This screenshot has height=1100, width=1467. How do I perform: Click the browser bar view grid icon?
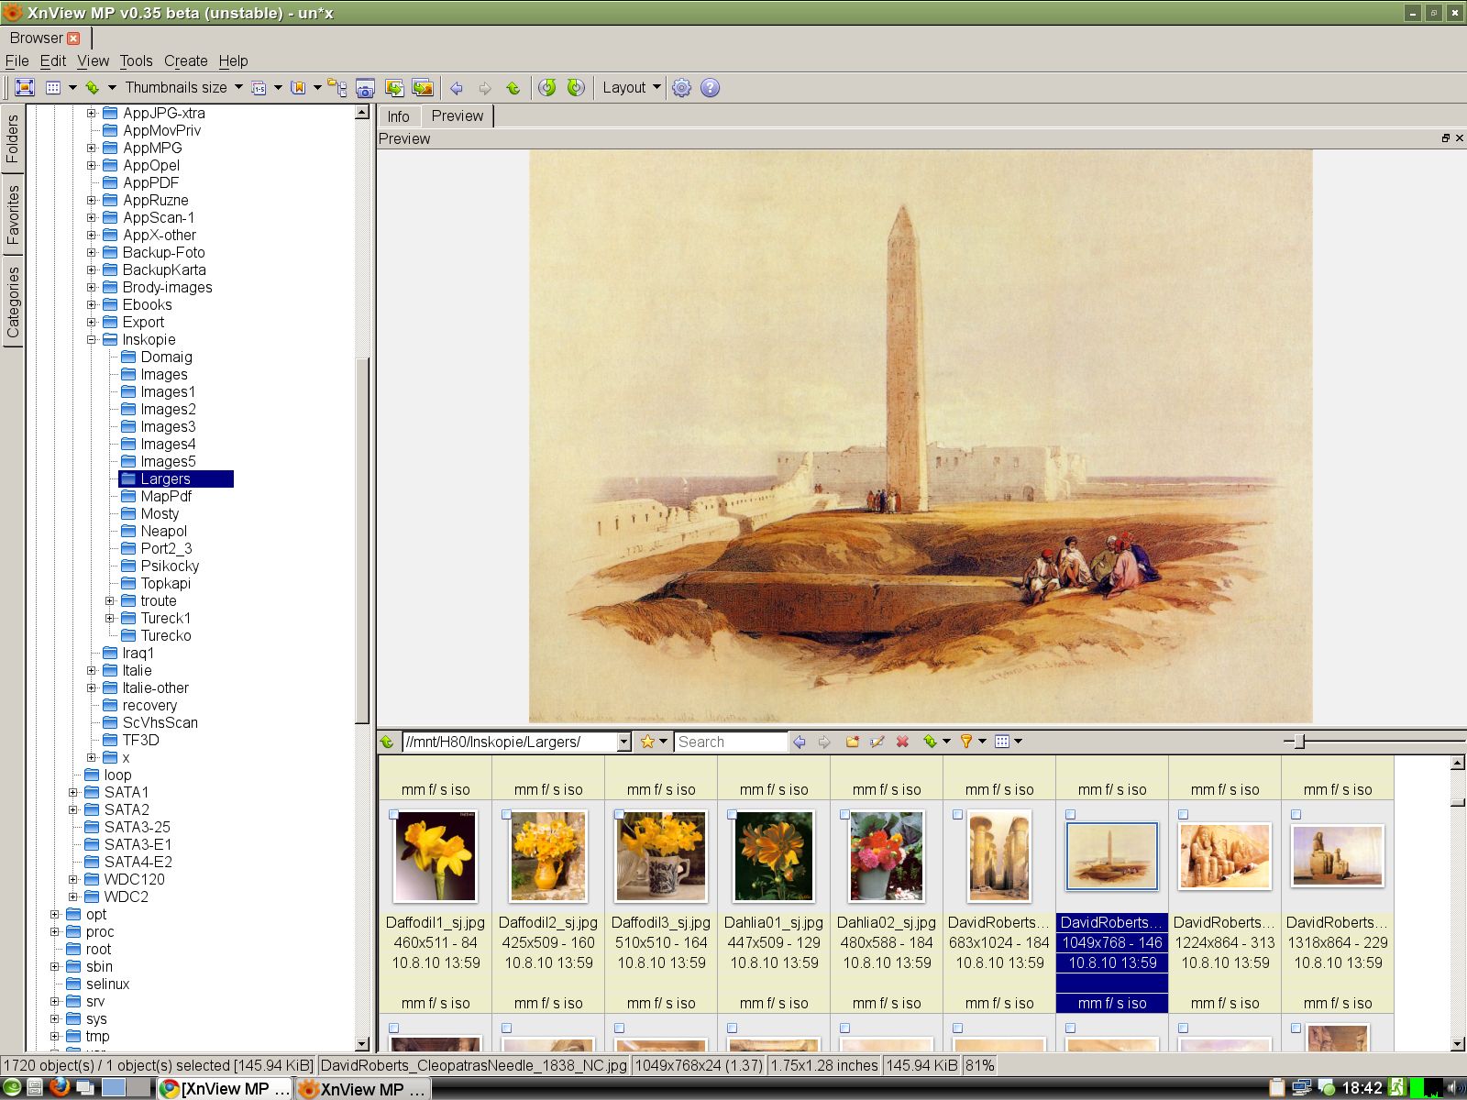(1002, 742)
